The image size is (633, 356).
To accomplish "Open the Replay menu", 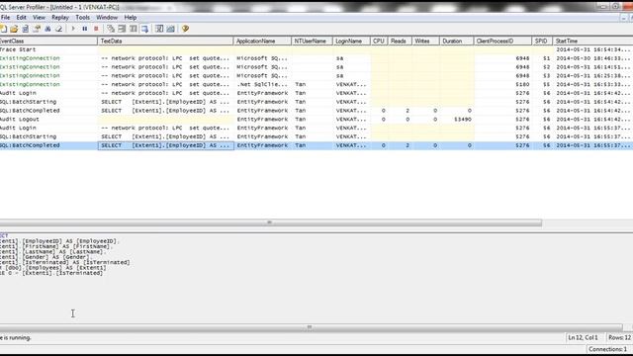I will [x=60, y=18].
